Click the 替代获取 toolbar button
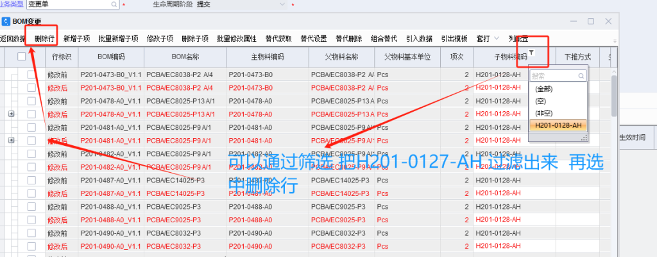657x257 pixels. tap(278, 39)
